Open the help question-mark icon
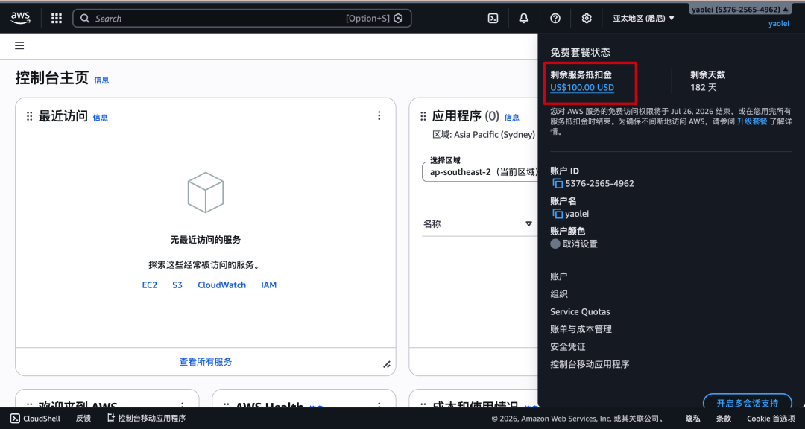The width and height of the screenshot is (805, 429). pyautogui.click(x=555, y=18)
